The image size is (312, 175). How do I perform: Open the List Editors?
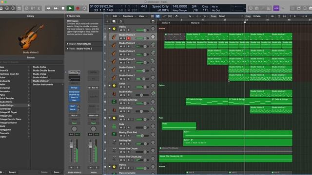point(292,8)
